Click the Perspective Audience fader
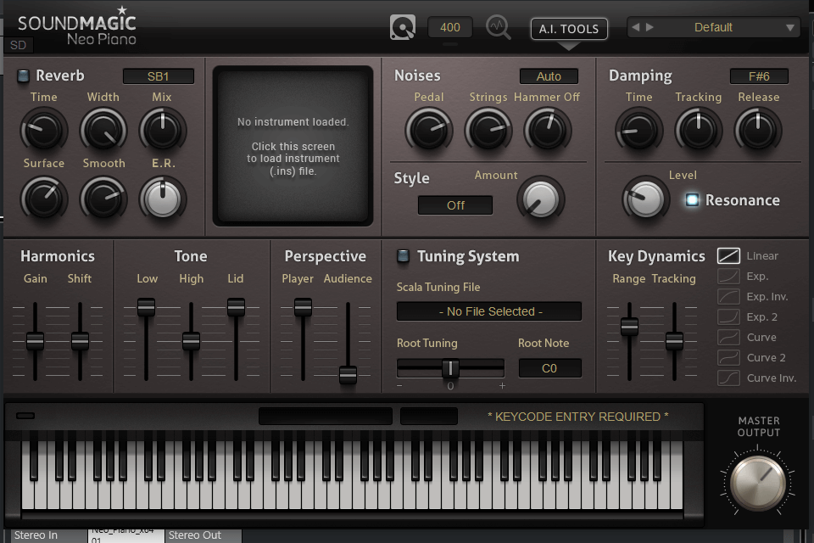The height and width of the screenshot is (543, 814). point(348,375)
